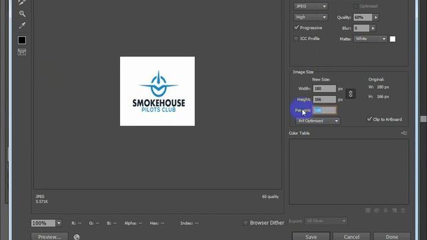Click the Cancel button
427x240 pixels.
[352, 236]
